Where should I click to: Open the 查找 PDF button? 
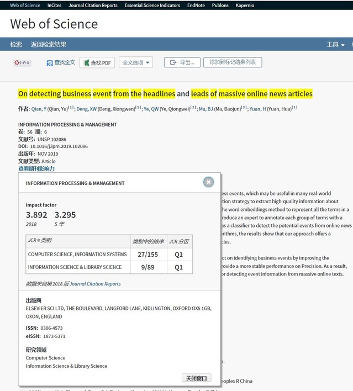97,63
